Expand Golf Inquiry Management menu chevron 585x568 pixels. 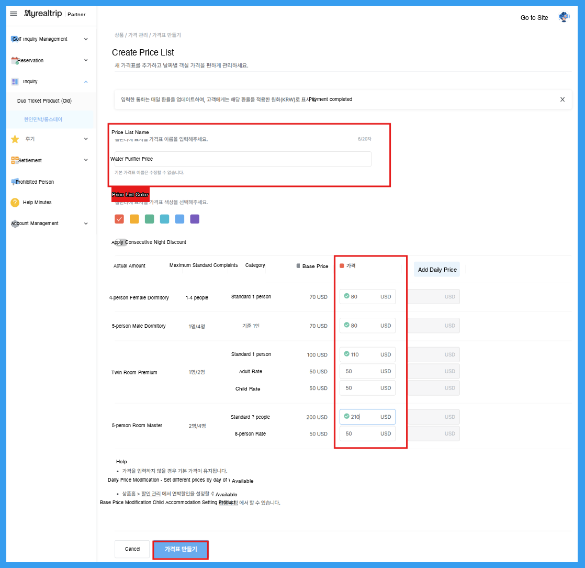tap(86, 39)
